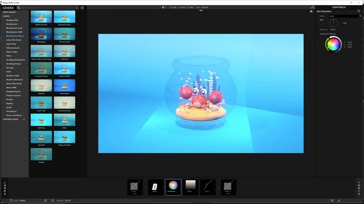Screen dimensions: 364x204
Task: Apply the Spinoff look thumbnail
Action: pos(42,137)
